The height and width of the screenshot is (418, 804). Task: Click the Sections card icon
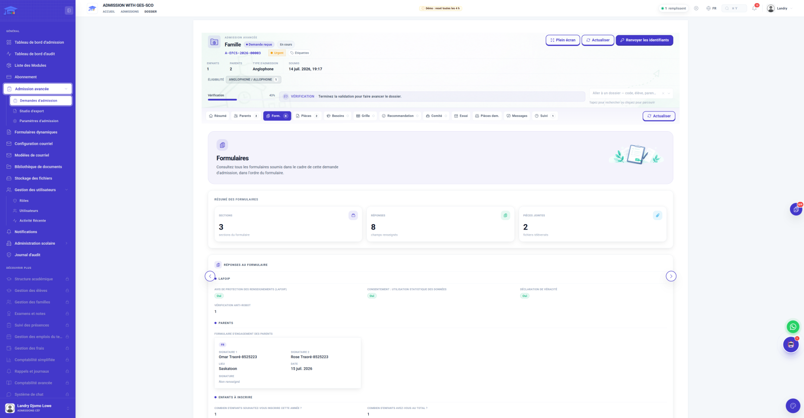point(353,216)
